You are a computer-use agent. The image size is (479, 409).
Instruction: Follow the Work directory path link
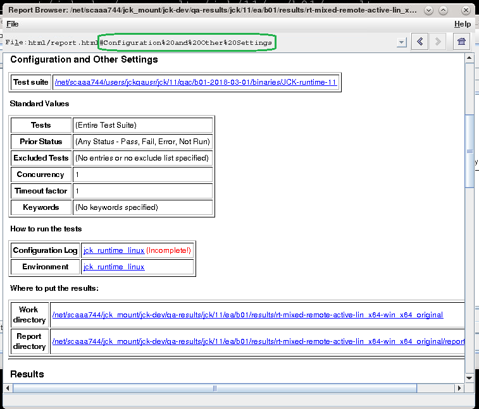click(x=247, y=315)
